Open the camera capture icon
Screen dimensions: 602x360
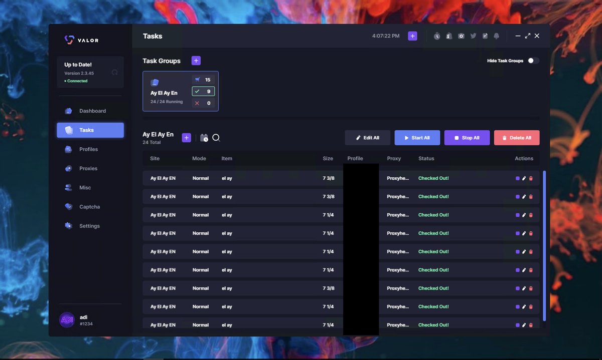[x=461, y=36]
